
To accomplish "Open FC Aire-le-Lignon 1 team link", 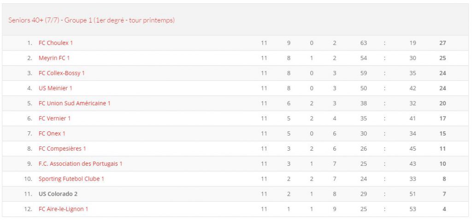I will pos(63,209).
